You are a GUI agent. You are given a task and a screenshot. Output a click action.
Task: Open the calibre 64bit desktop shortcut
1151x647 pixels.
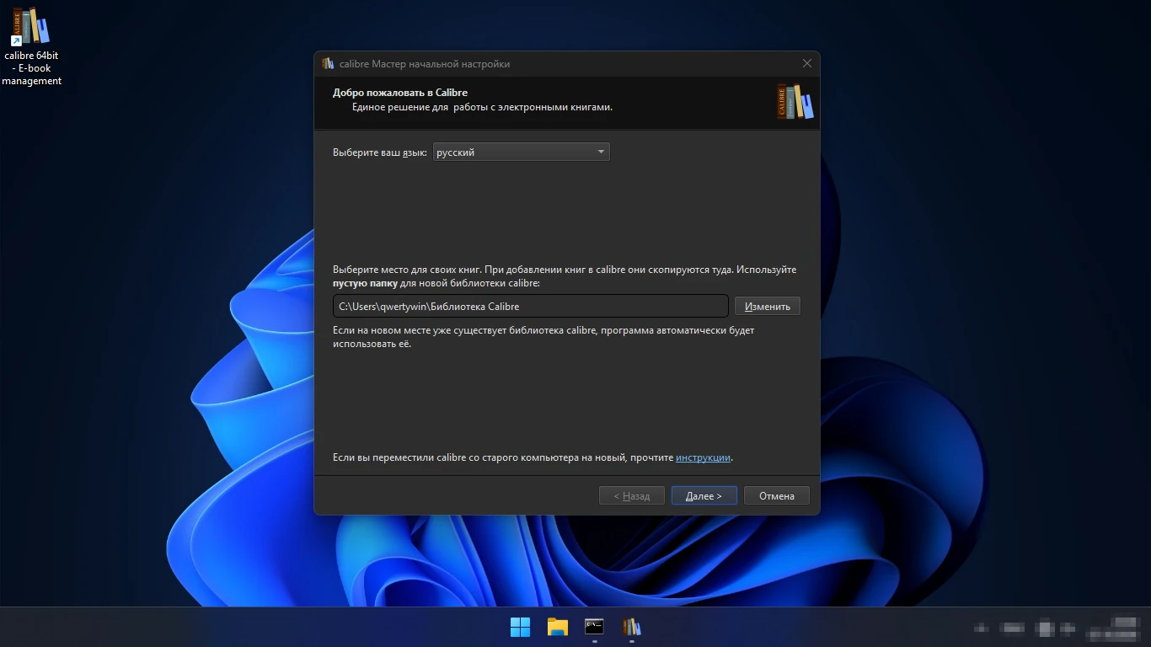pos(31,46)
